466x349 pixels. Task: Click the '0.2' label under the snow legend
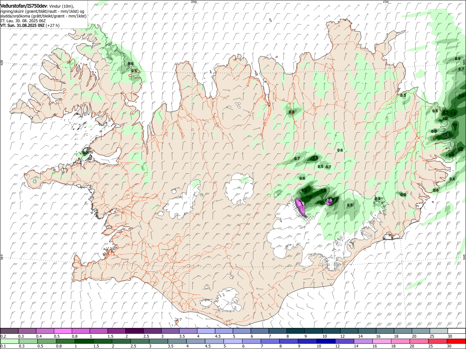3,336
